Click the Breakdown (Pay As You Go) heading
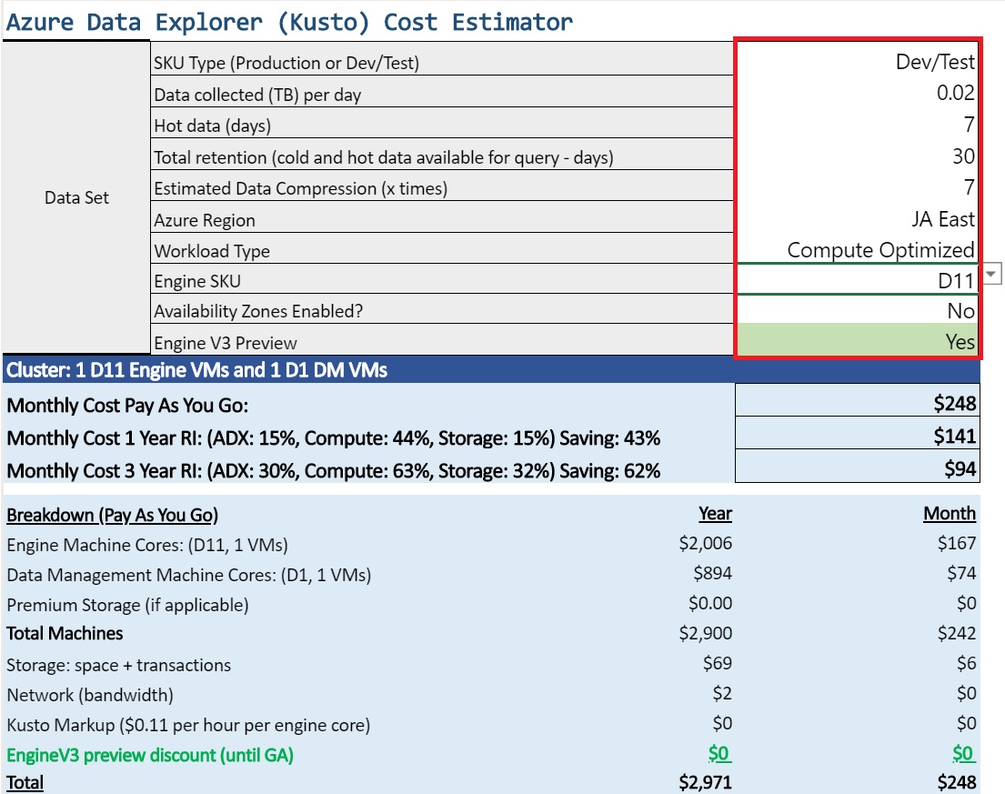 pos(112,515)
